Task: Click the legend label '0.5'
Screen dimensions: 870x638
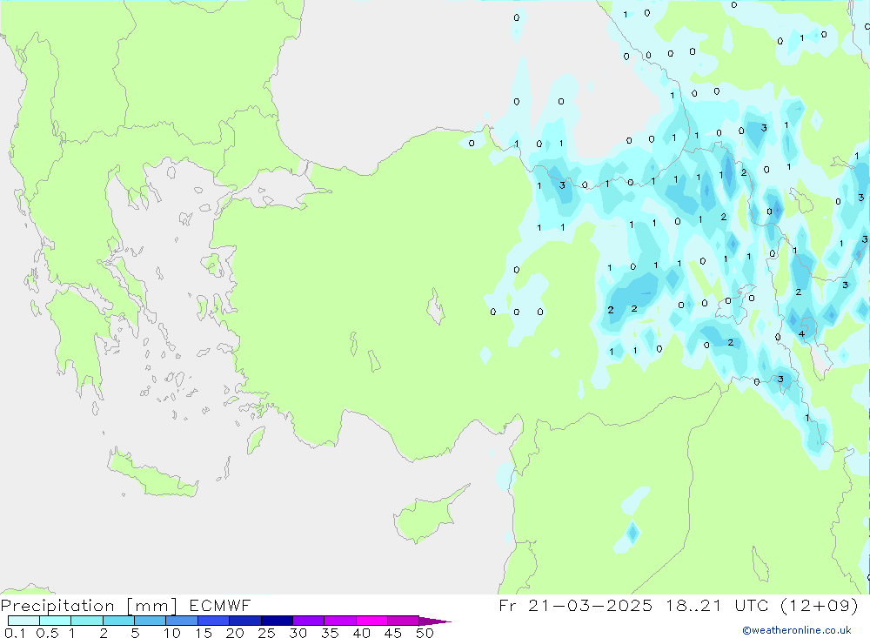Action: point(47,633)
